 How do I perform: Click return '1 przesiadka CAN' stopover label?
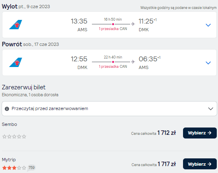pos(113,67)
